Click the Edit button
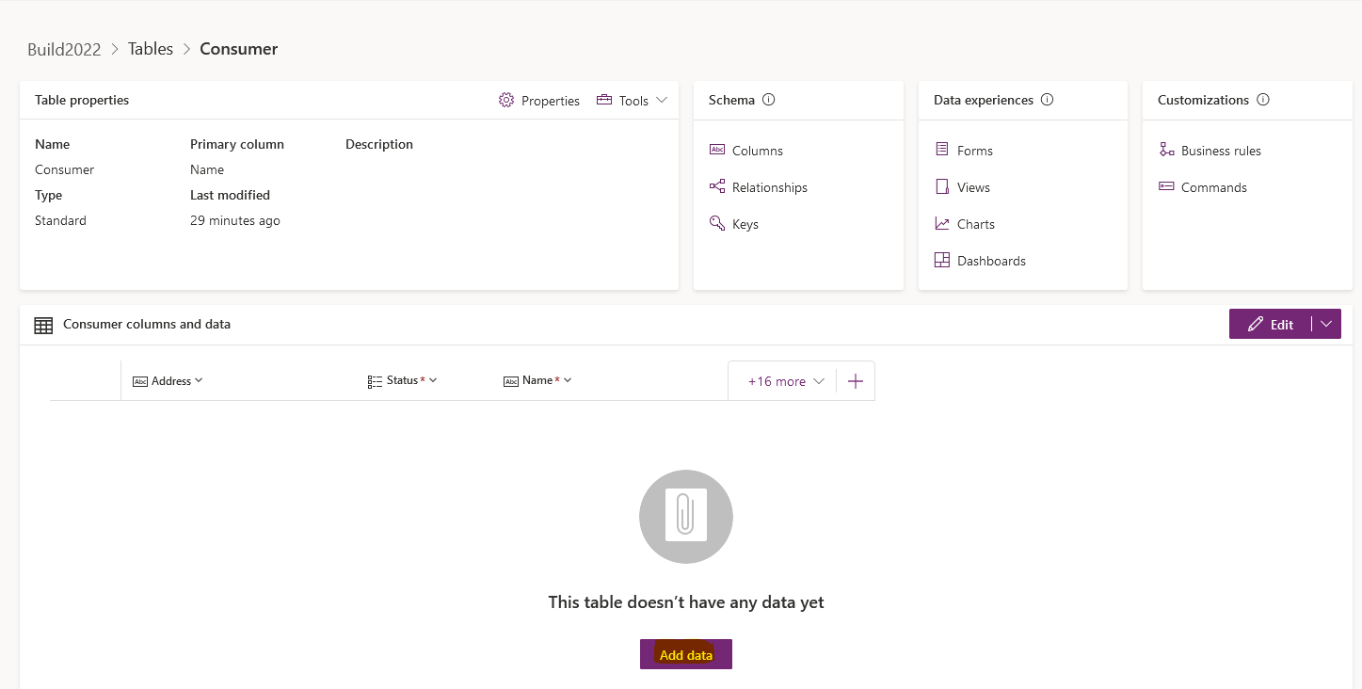1362x689 pixels. click(1271, 324)
